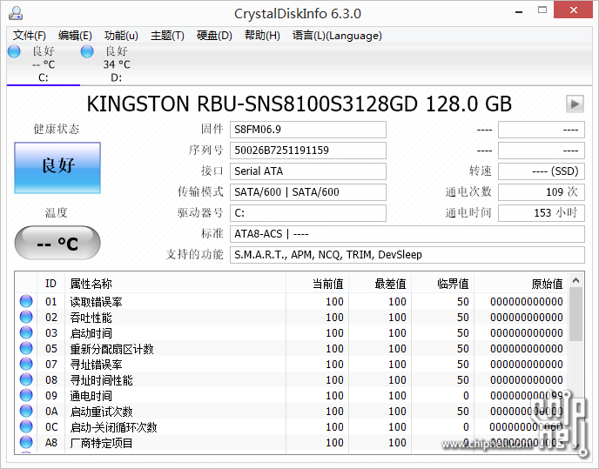Click the power on hours 153 小时

[x=542, y=213]
